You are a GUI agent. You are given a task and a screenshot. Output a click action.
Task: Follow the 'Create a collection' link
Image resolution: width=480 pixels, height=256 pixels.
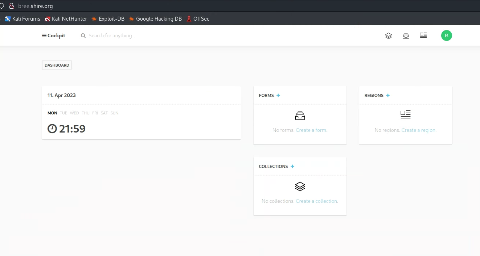pyautogui.click(x=317, y=201)
